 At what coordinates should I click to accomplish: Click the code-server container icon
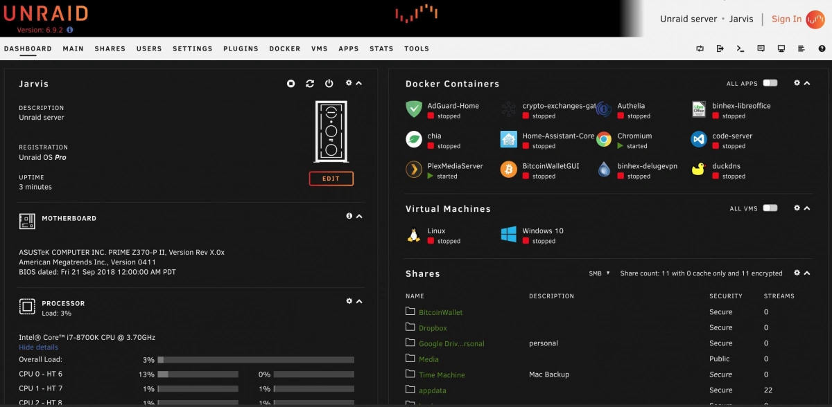pos(699,139)
